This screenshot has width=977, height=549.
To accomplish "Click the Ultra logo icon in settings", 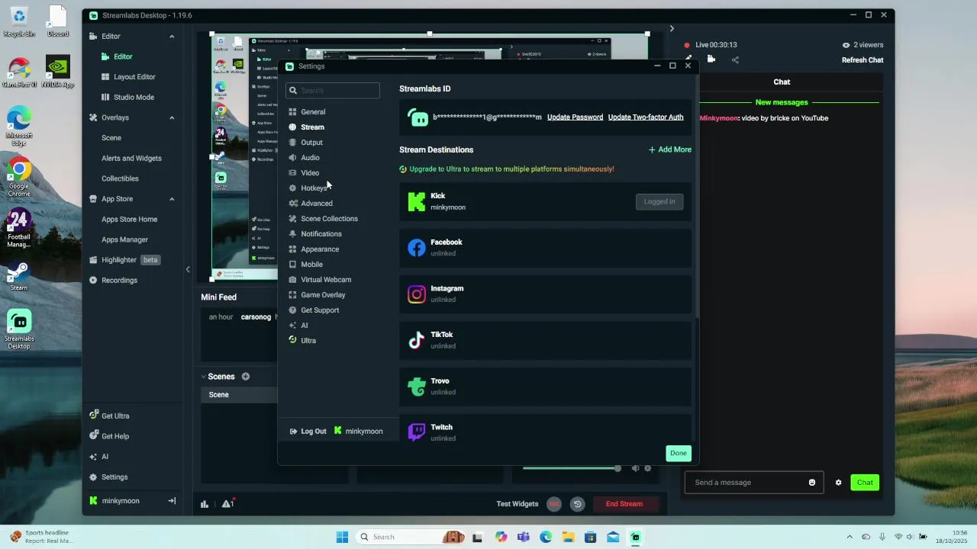I will click(x=292, y=340).
